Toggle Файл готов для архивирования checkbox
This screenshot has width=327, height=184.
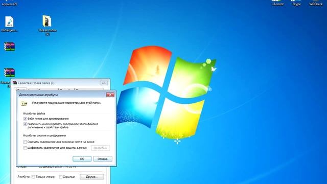click(25, 119)
